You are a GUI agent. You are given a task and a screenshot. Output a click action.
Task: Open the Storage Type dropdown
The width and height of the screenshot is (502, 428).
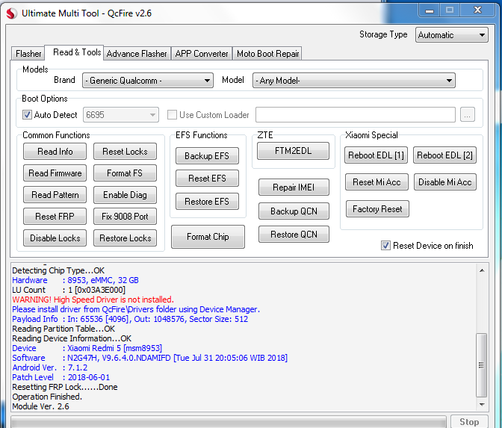point(451,35)
